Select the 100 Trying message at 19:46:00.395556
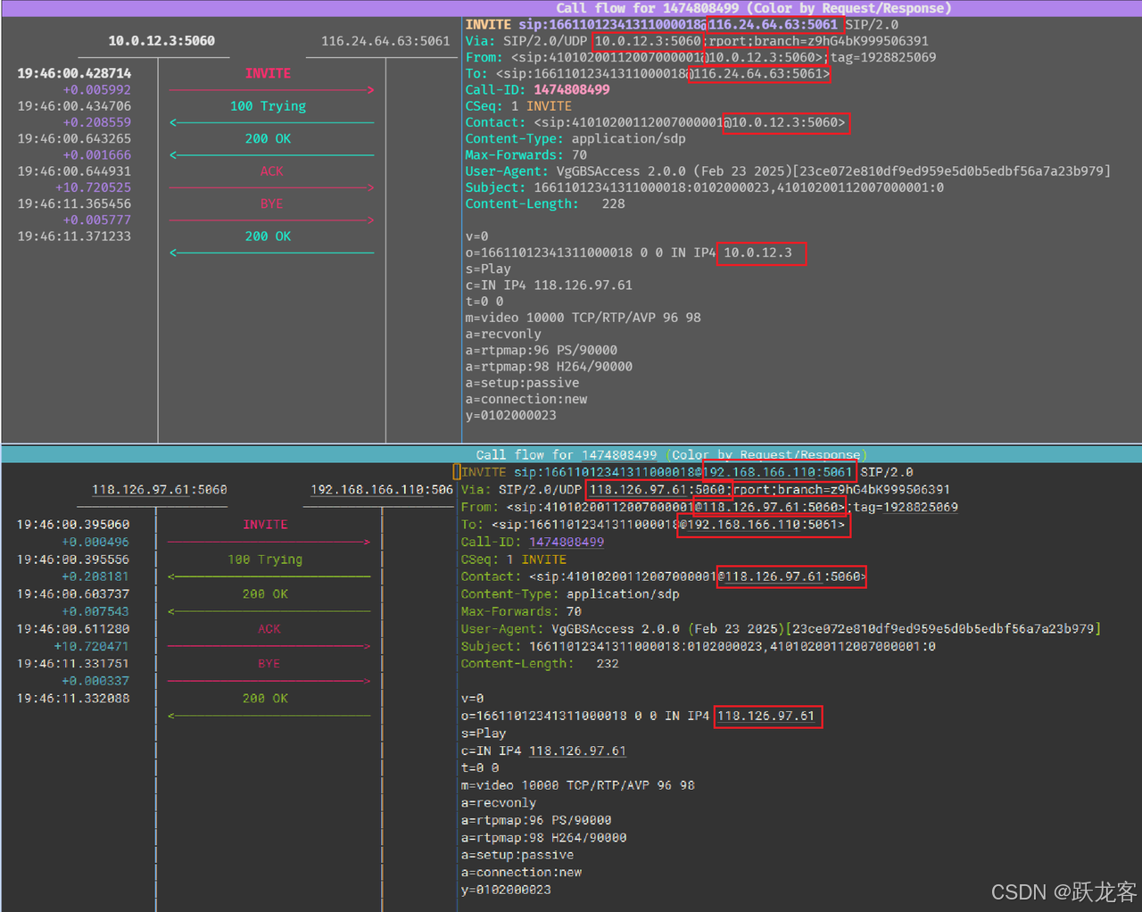This screenshot has width=1142, height=912. tap(264, 560)
